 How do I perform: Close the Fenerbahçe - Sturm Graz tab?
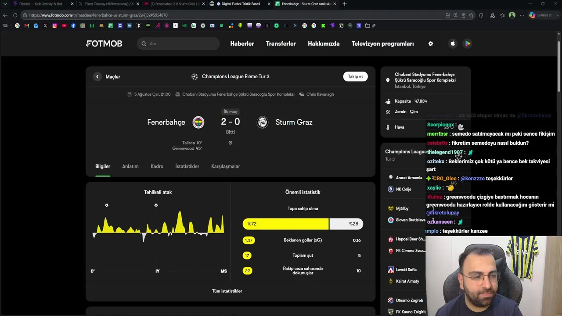click(335, 4)
